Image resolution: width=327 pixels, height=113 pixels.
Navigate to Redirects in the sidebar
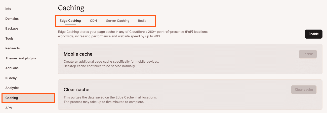(13, 48)
